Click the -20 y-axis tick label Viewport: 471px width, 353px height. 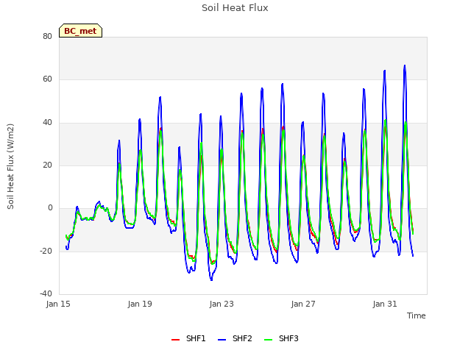pos(46,251)
